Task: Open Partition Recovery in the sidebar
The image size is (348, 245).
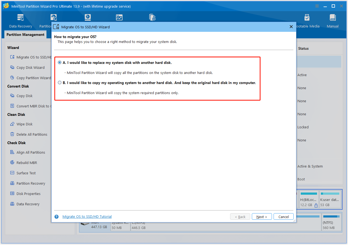Action: tap(28, 183)
